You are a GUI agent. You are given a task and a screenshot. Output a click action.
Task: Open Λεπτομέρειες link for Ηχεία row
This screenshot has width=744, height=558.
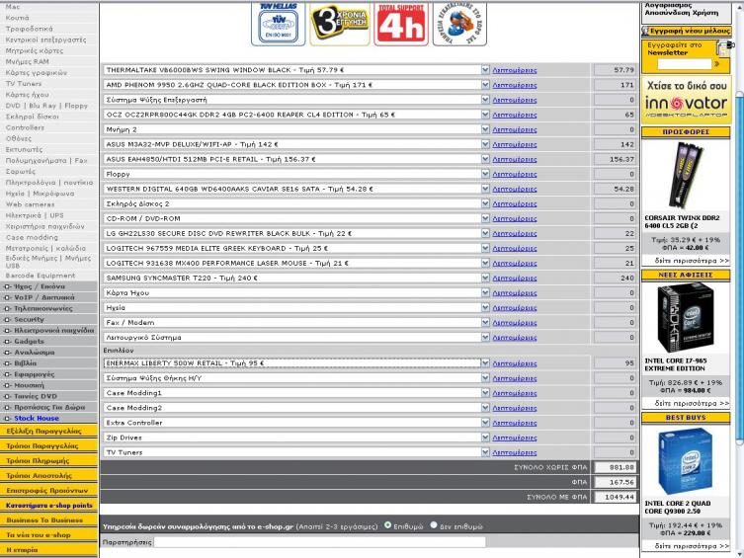(x=515, y=308)
